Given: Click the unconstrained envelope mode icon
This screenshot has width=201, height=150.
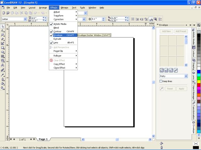Looking at the screenshot, I should pyautogui.click(x=176, y=70).
